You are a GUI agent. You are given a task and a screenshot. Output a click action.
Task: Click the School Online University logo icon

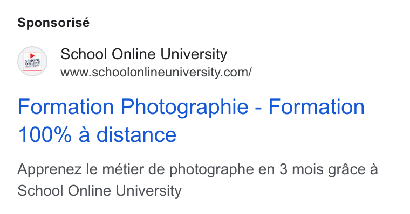(32, 61)
